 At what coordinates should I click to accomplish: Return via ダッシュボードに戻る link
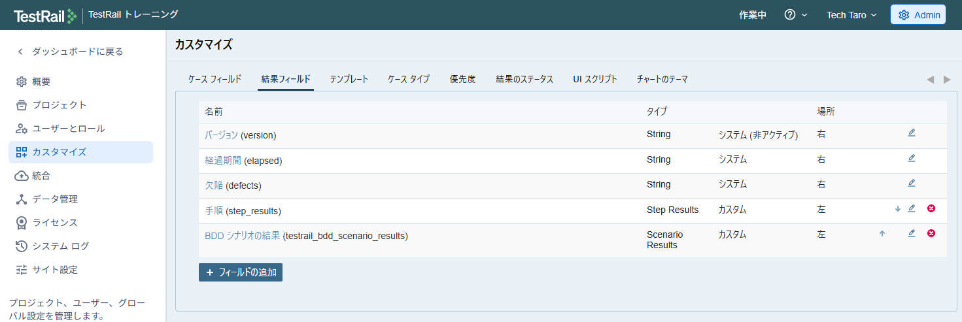pyautogui.click(x=77, y=52)
